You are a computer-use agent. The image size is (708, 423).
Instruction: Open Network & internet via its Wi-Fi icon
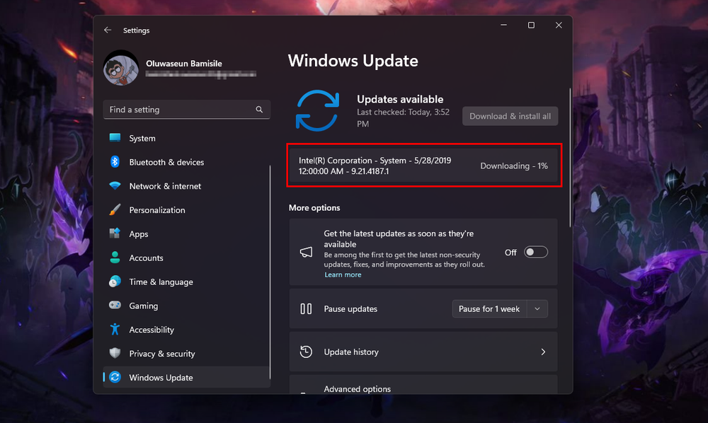pos(115,186)
